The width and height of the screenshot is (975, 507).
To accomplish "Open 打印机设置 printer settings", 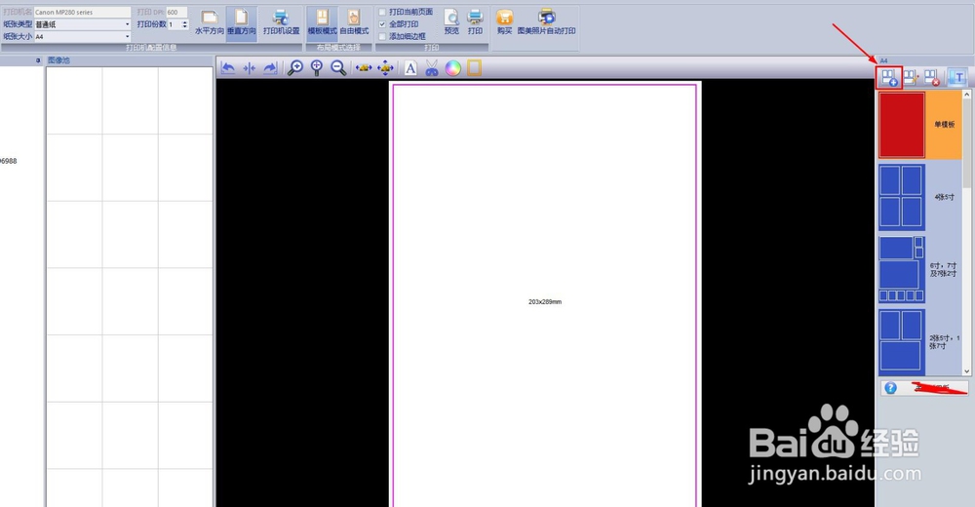I will point(281,22).
